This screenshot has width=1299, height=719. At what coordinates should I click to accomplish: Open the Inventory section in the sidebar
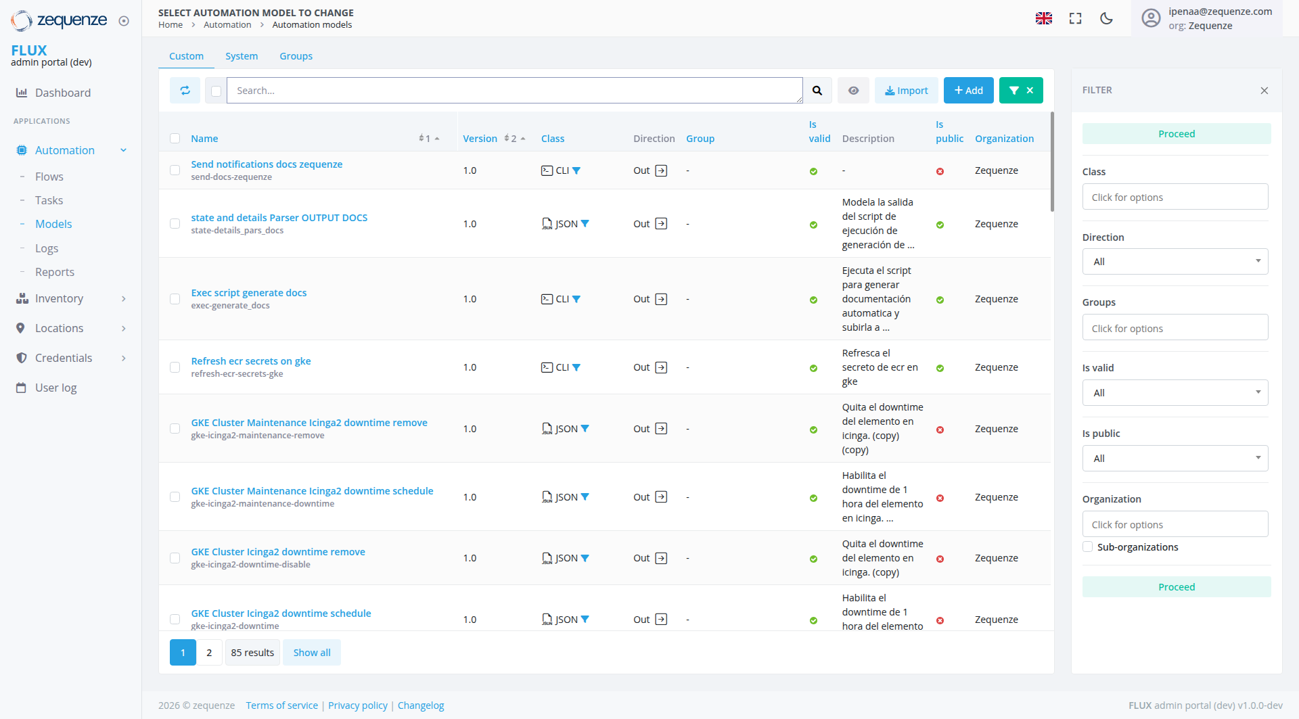point(59,298)
